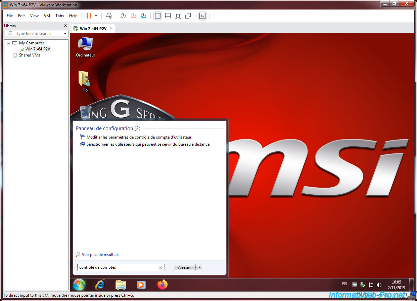The width and height of the screenshot is (417, 301).
Task: Open the VM menu
Action: [47, 16]
